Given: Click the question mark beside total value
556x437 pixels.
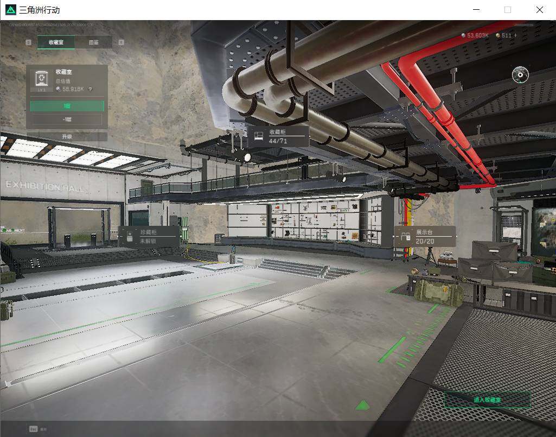Looking at the screenshot, I should pos(91,89).
